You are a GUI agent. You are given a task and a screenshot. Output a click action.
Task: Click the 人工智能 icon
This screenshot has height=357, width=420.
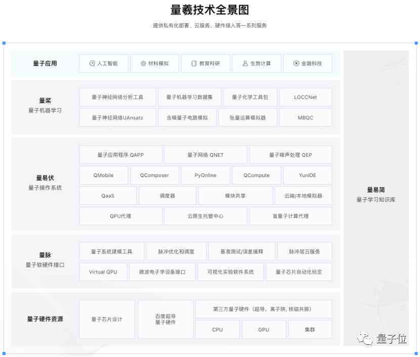(x=92, y=63)
